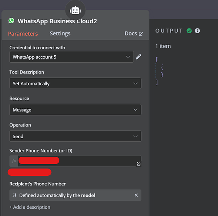The image size is (218, 216).
Task: Edit credential with the pencil icon
Action: coord(138,57)
